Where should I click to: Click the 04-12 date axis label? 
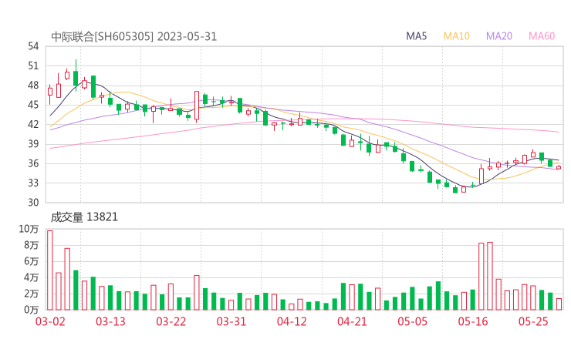coord(292,321)
